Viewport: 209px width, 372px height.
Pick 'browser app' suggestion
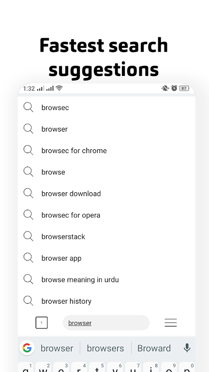pyautogui.click(x=106, y=258)
